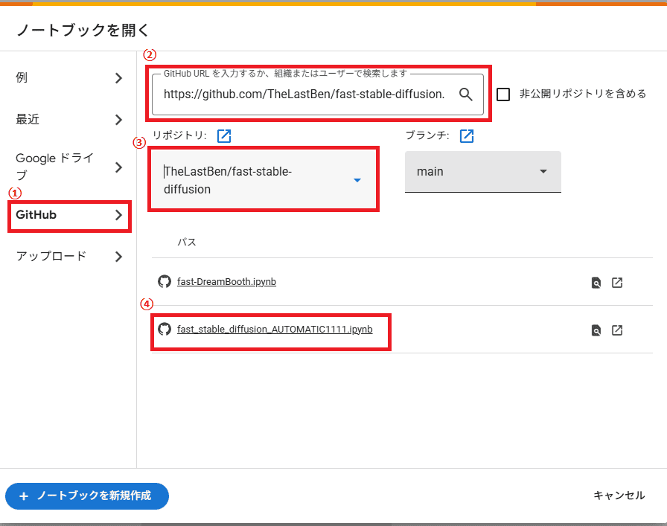This screenshot has width=667, height=526.
Task: Click the chevron next to GitHub
Action: tap(118, 215)
